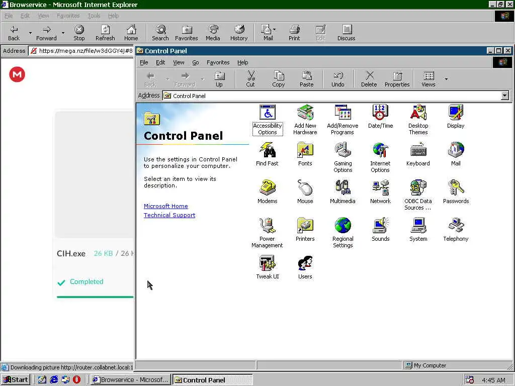Open Regional Settings
This screenshot has height=386, width=515.
click(342, 233)
